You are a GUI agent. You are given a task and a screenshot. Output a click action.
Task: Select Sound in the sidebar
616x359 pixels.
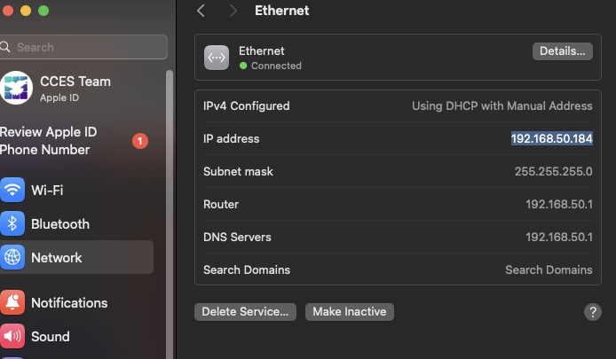(51, 337)
